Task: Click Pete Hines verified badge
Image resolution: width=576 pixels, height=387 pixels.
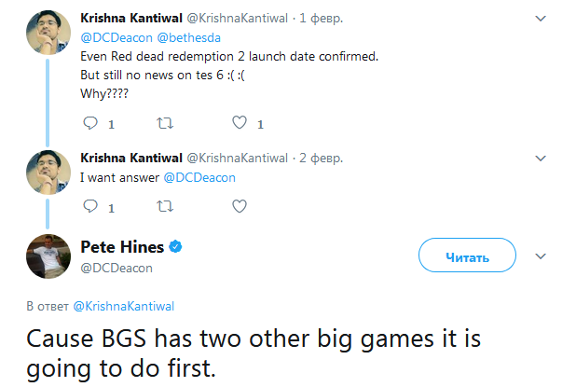Action: point(175,246)
